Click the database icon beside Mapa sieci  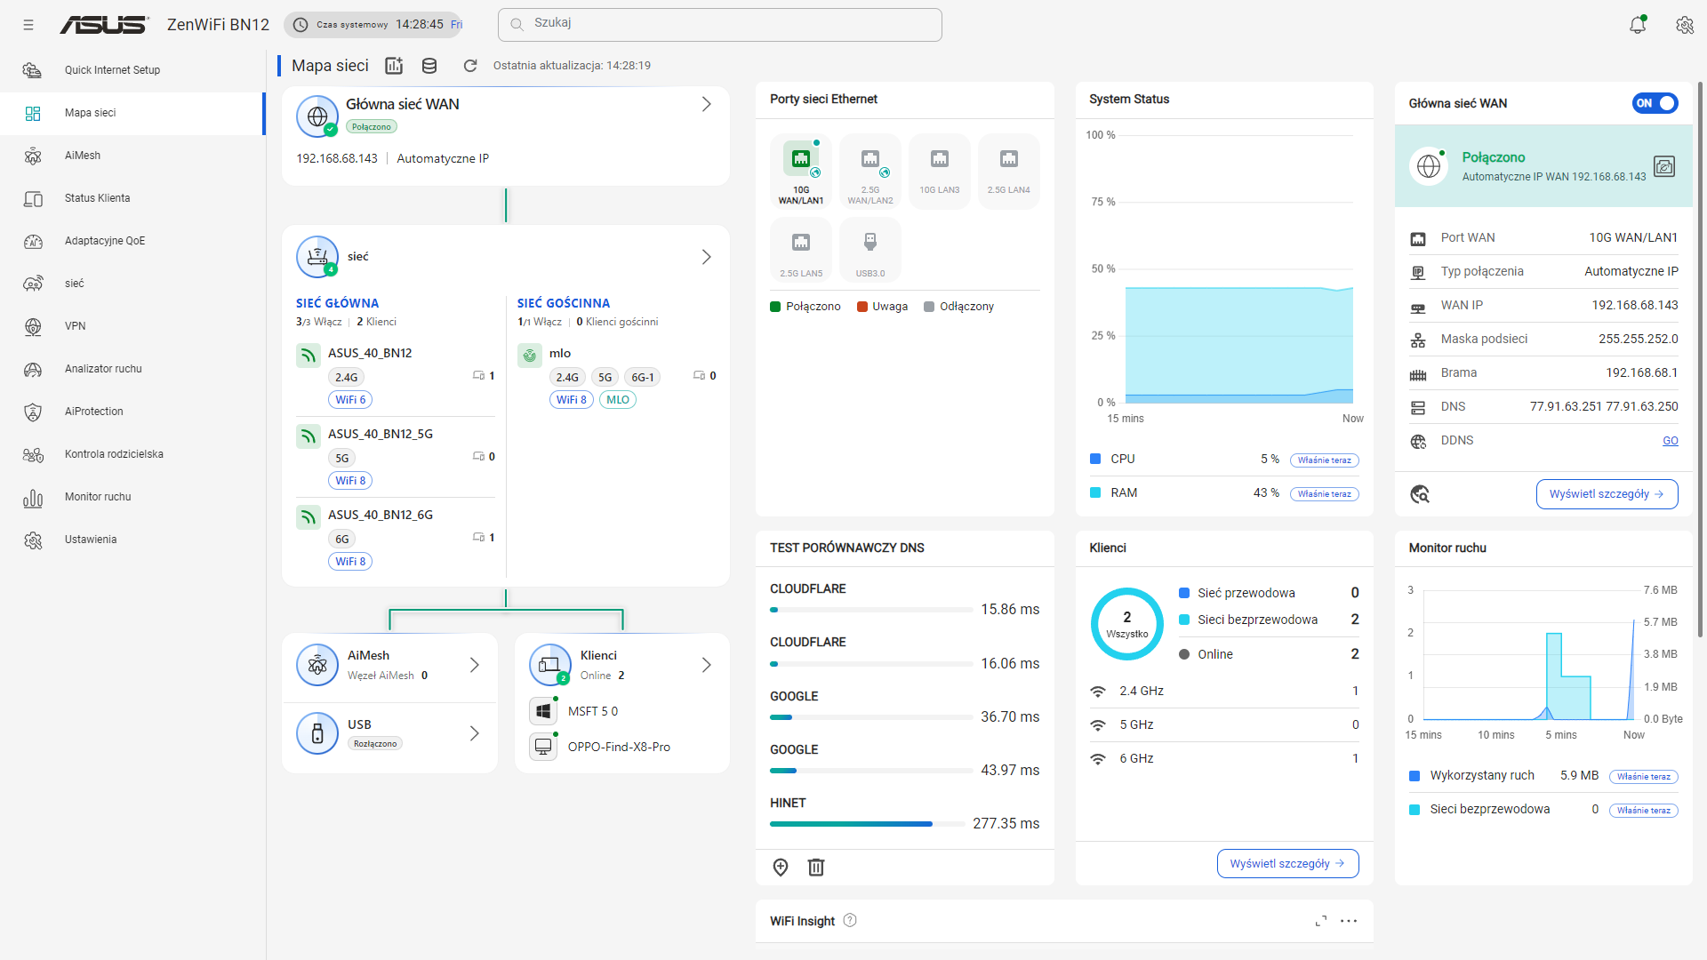[x=429, y=66]
